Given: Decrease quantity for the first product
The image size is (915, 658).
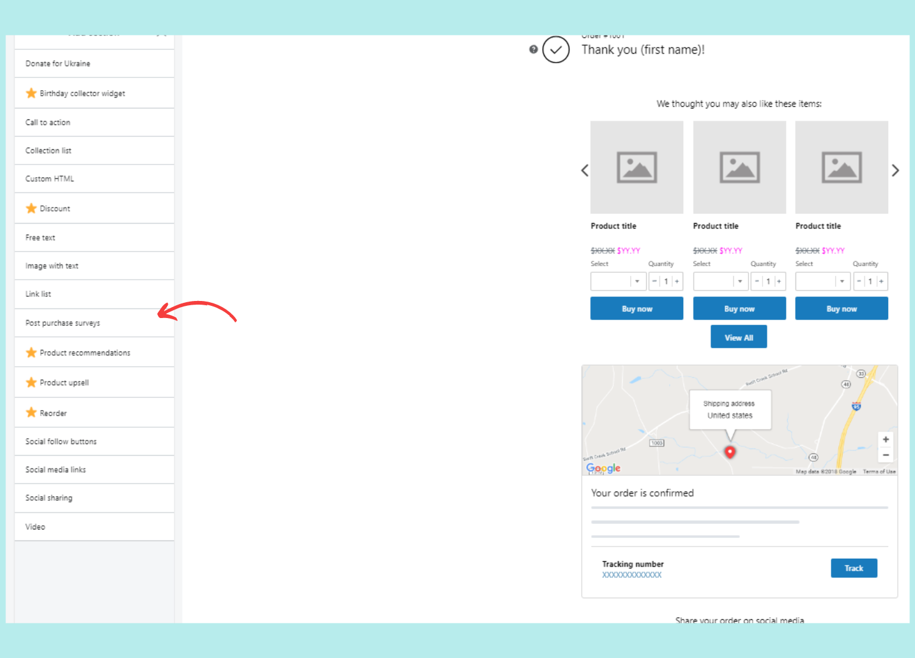Looking at the screenshot, I should pos(655,281).
